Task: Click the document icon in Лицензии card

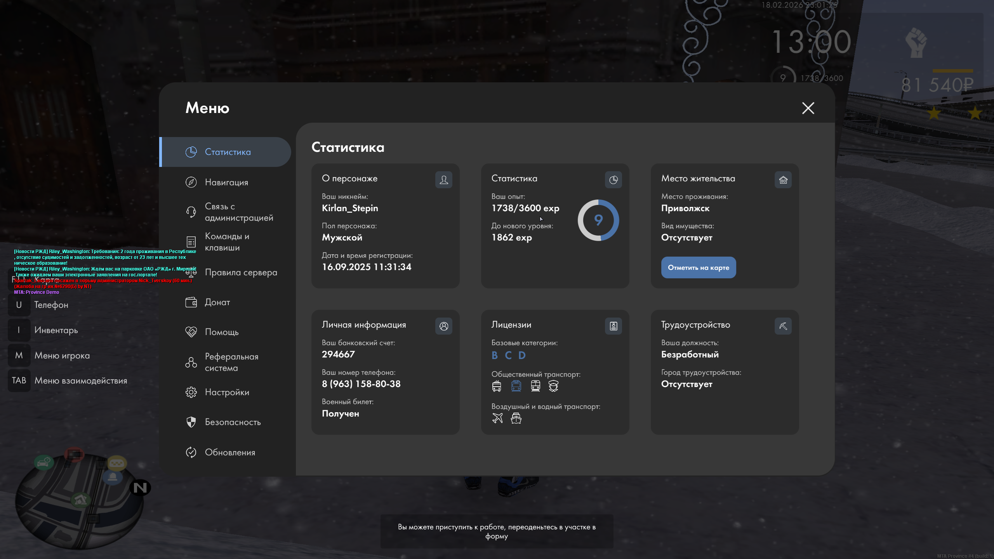Action: [613, 326]
